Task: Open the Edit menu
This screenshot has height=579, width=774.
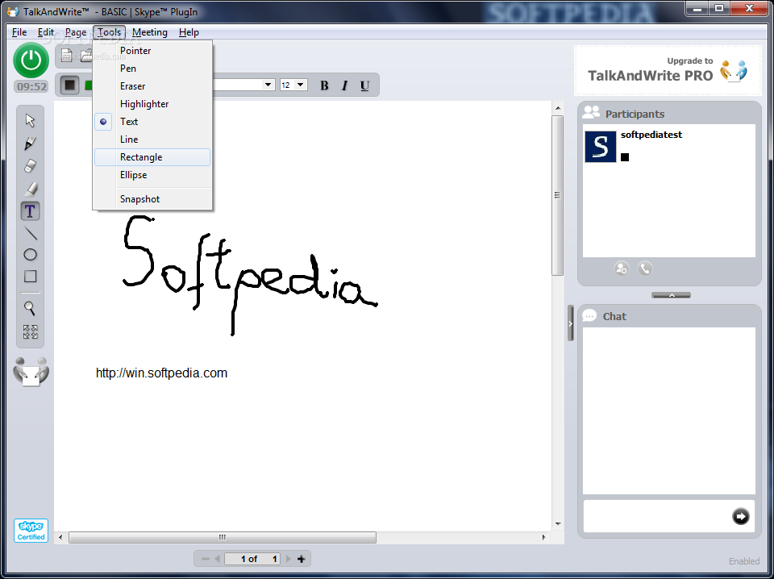Action: [x=45, y=32]
